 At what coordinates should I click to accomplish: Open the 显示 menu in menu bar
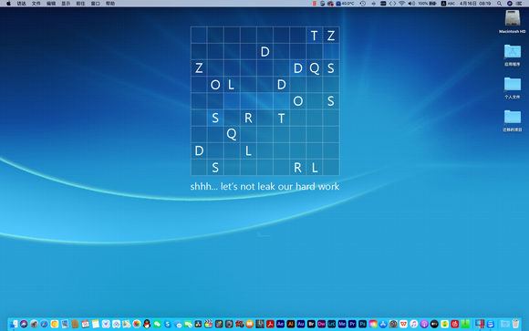[x=66, y=4]
